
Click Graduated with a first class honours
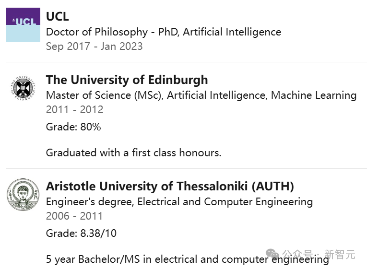133,153
